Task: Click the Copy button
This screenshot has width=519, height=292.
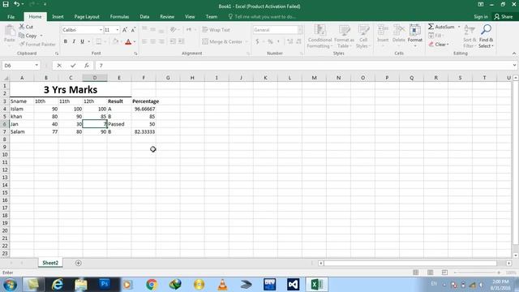Action: click(28, 36)
